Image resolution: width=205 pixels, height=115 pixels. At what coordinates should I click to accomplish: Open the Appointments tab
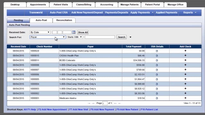click(x=38, y=4)
